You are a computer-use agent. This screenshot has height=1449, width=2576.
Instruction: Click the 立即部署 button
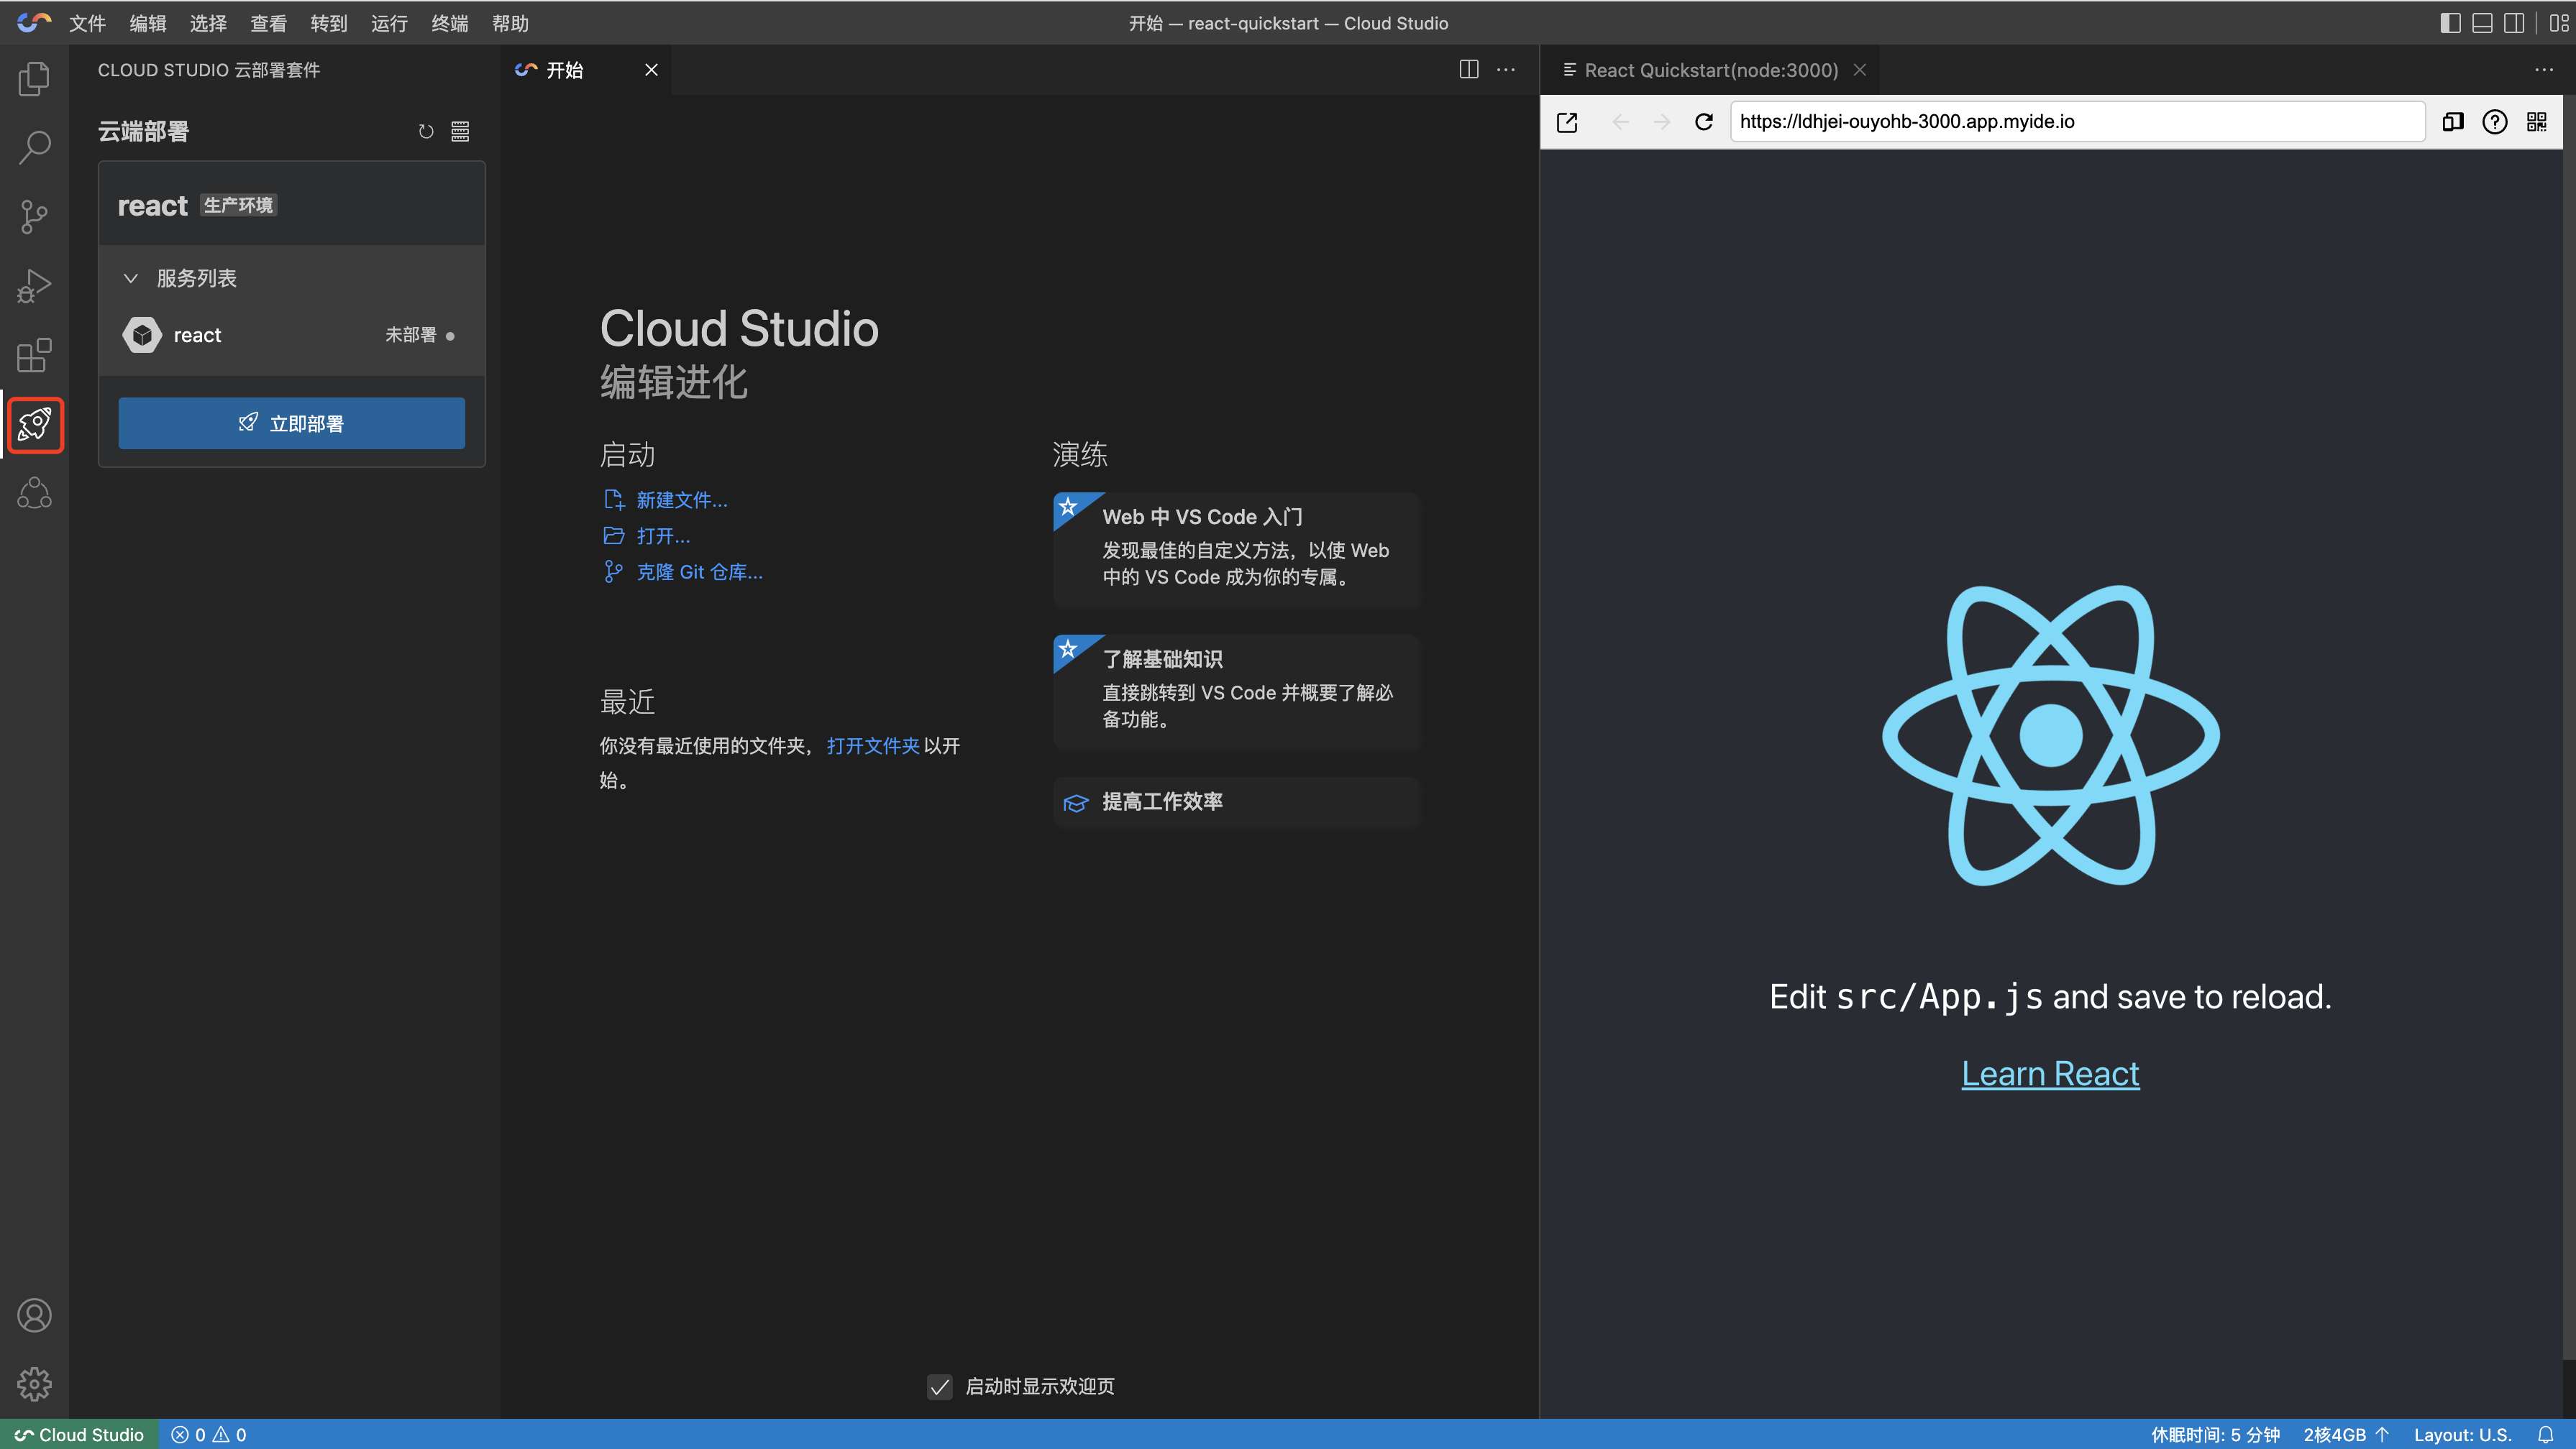click(x=291, y=424)
